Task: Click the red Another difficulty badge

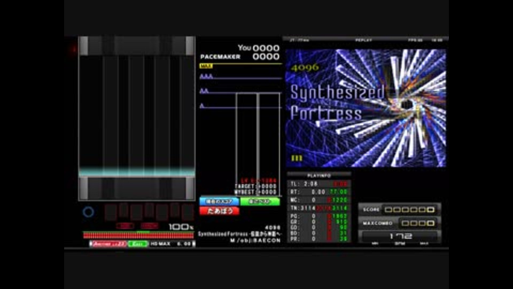Action: tap(108, 244)
